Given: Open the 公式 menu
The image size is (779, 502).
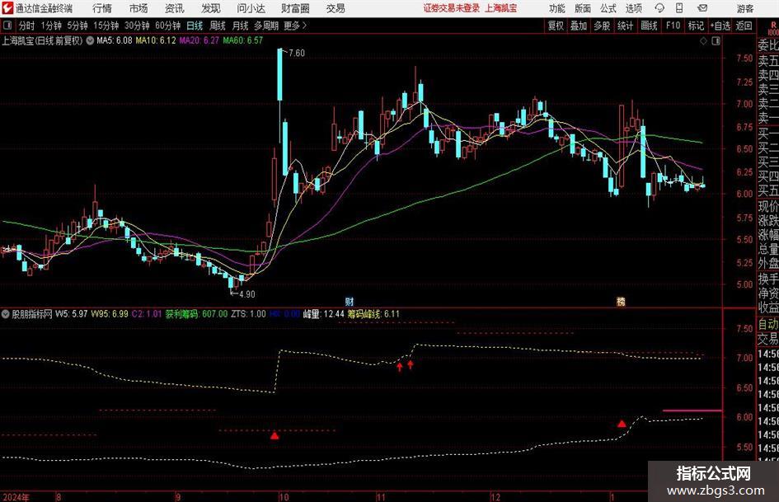Looking at the screenshot, I should [x=608, y=8].
